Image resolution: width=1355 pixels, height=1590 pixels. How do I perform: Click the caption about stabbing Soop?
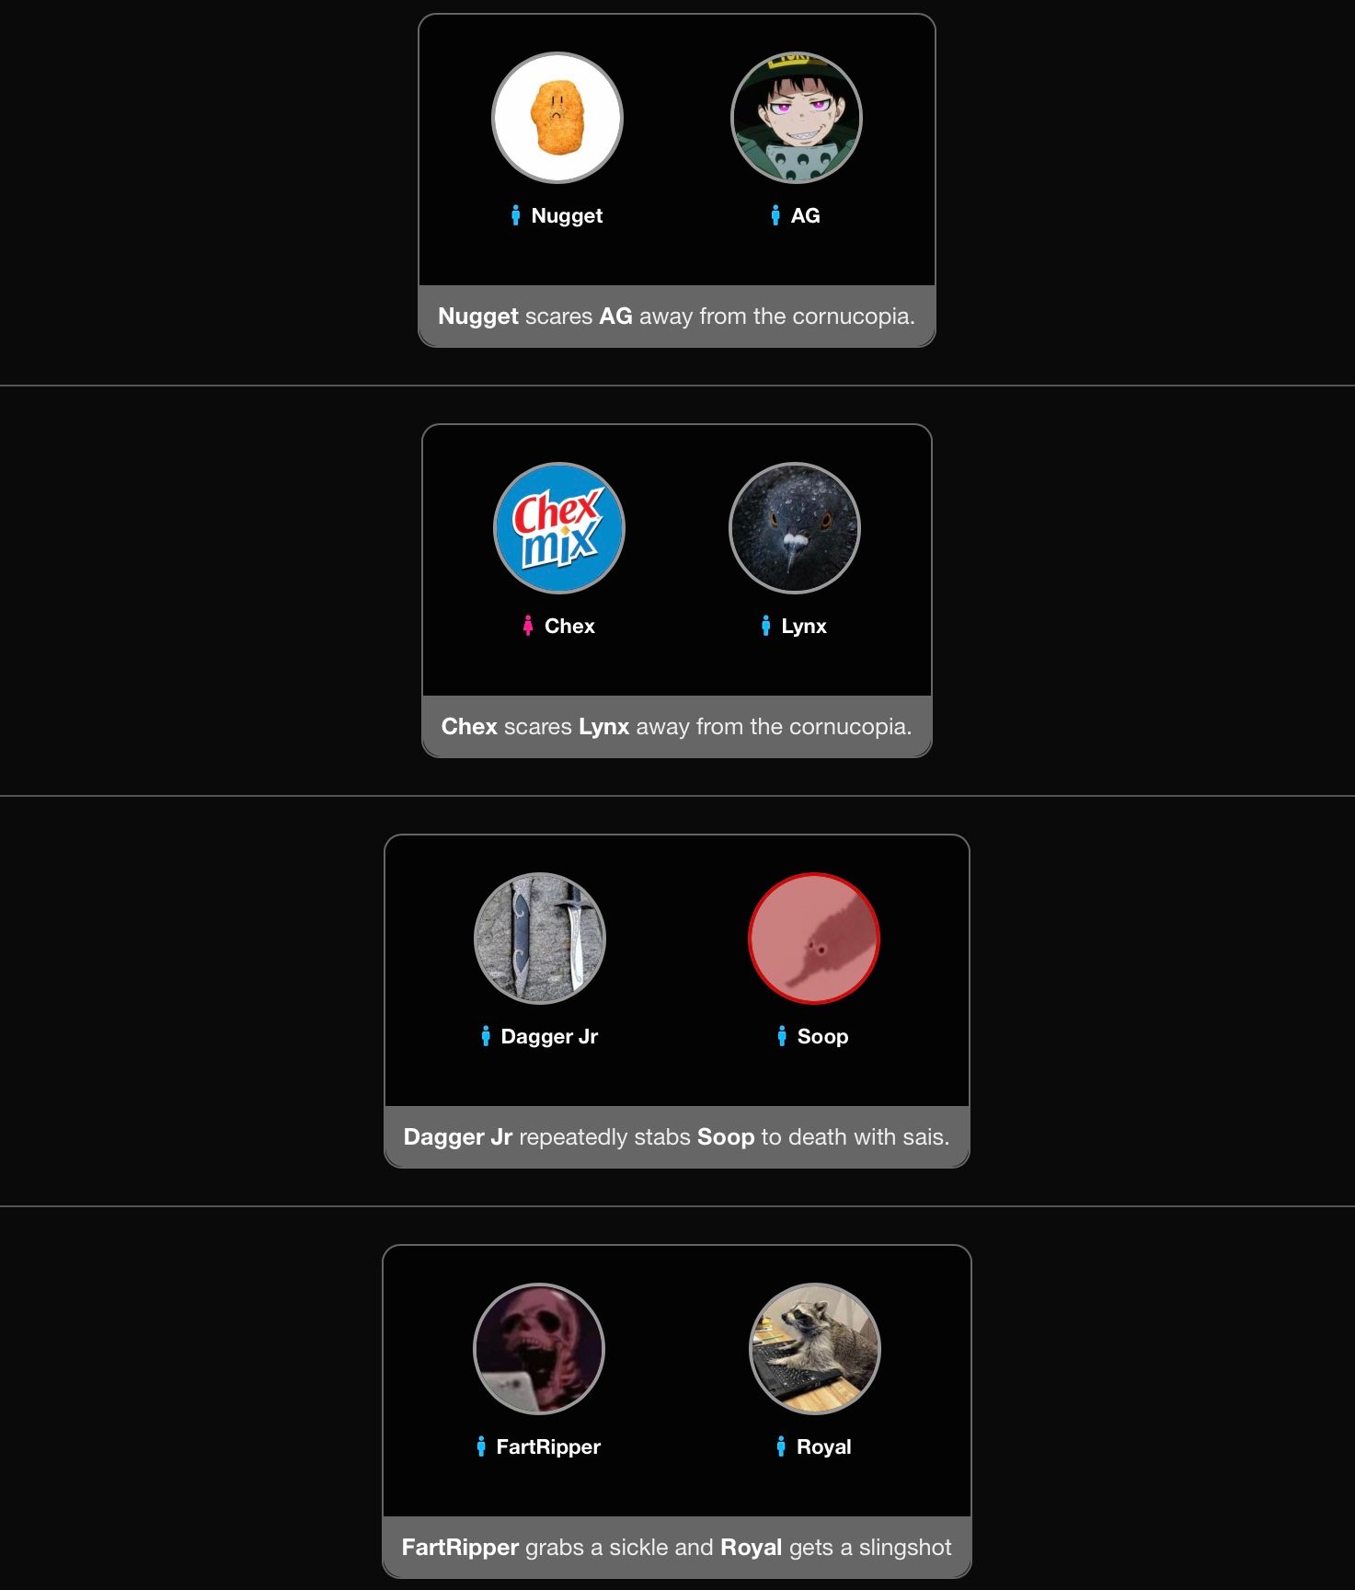coord(677,1137)
